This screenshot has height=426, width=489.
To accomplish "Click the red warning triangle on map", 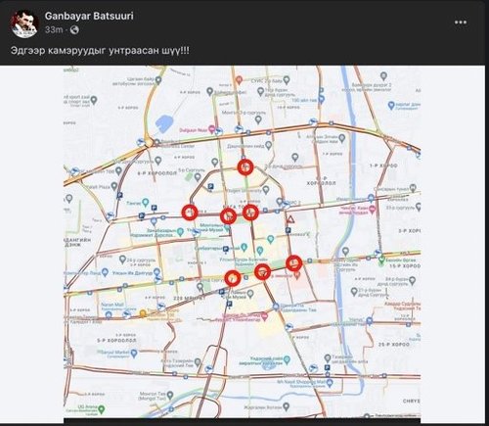I will pos(290,219).
